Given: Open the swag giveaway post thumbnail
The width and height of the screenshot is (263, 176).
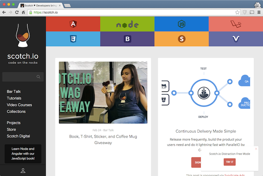Looking at the screenshot, I should click(x=103, y=92).
